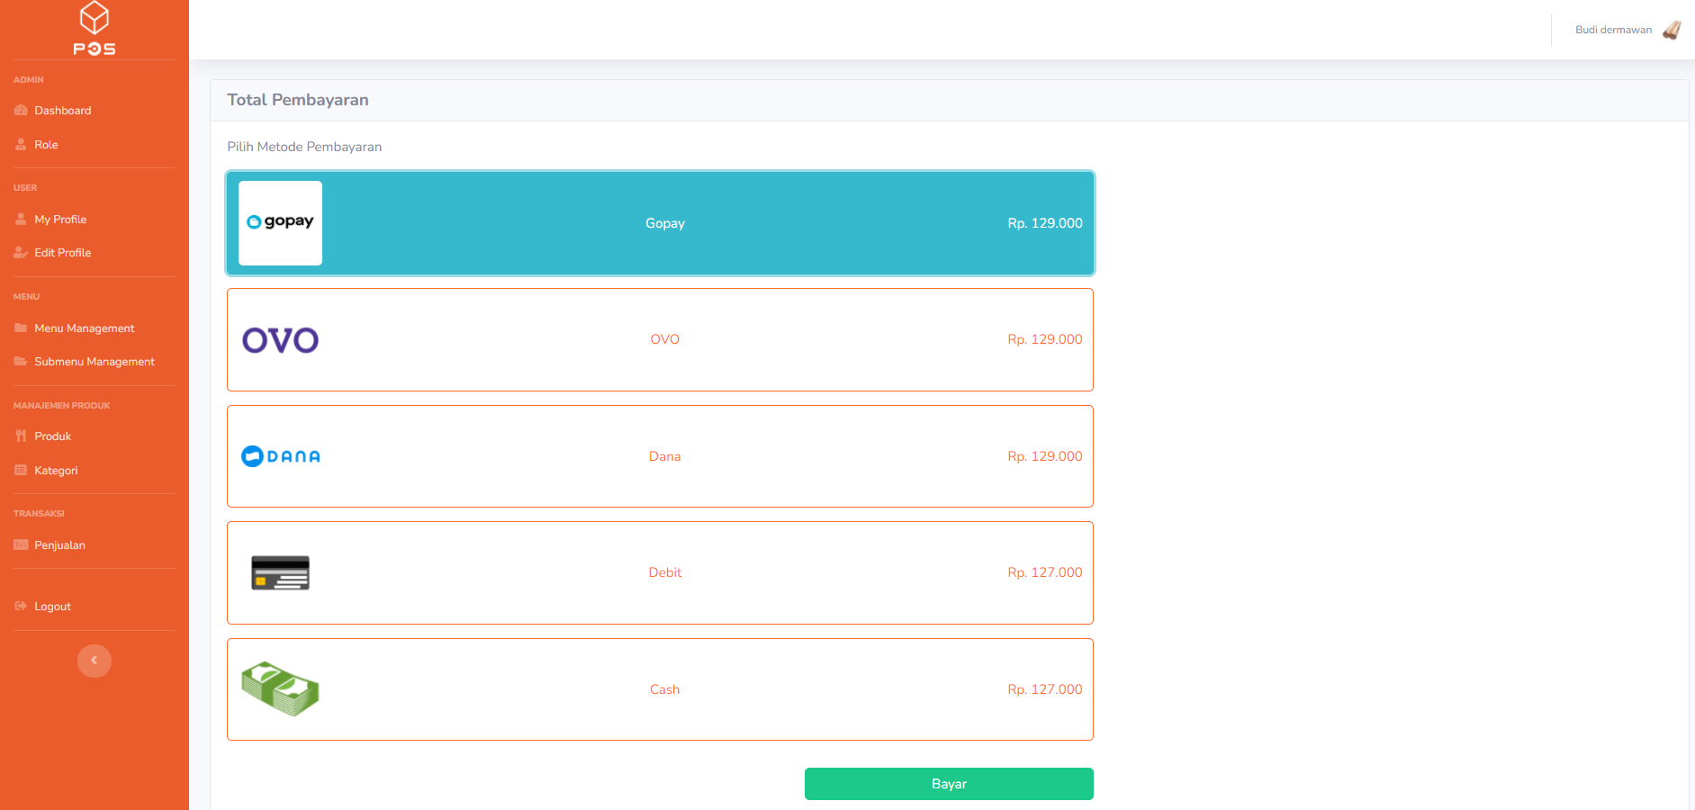Click the OVO logo
This screenshot has height=810, width=1695.
tap(280, 340)
